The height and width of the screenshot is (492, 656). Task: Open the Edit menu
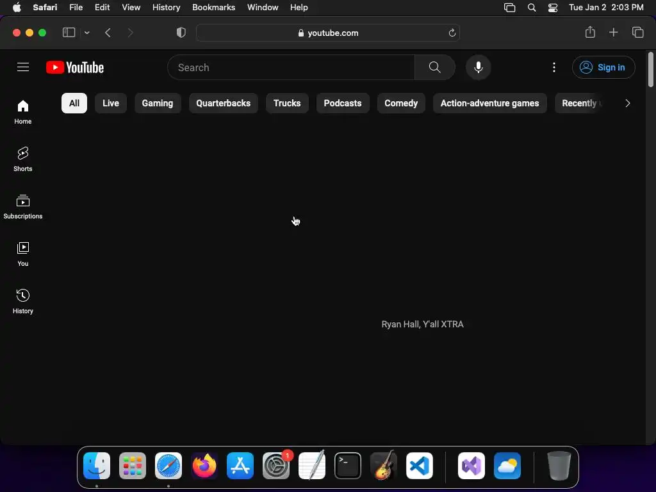pyautogui.click(x=102, y=8)
